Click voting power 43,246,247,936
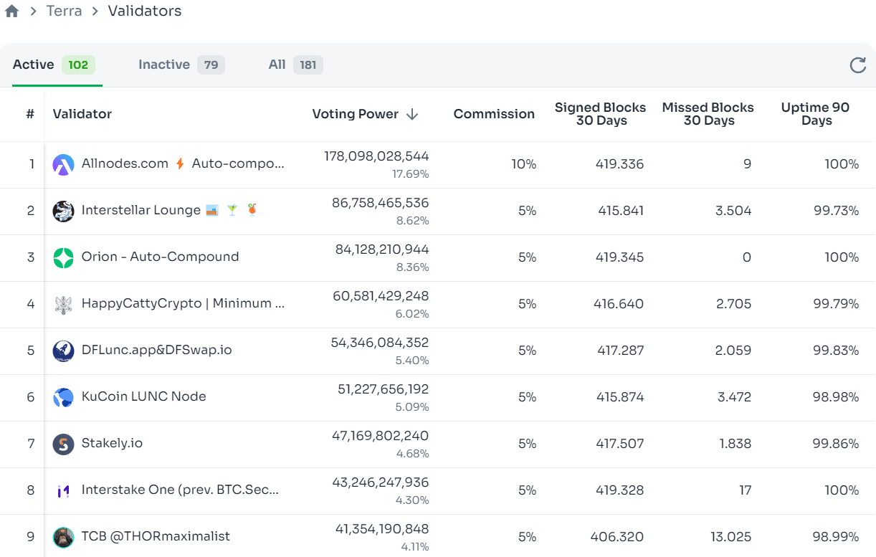 click(x=381, y=482)
